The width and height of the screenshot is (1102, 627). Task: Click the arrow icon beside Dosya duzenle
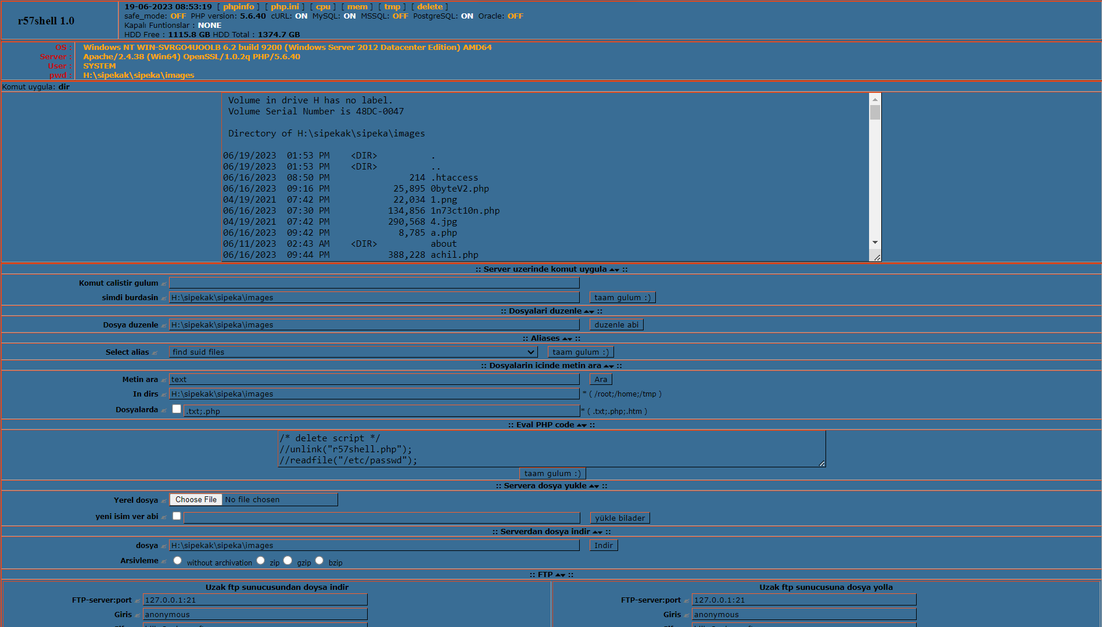pyautogui.click(x=164, y=326)
